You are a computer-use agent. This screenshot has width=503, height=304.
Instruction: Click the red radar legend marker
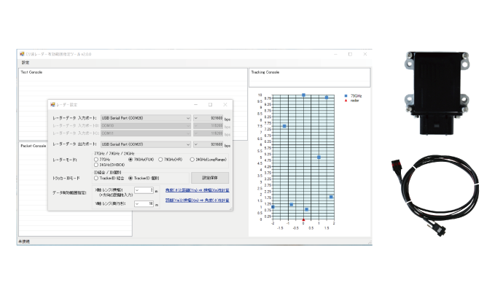click(346, 100)
